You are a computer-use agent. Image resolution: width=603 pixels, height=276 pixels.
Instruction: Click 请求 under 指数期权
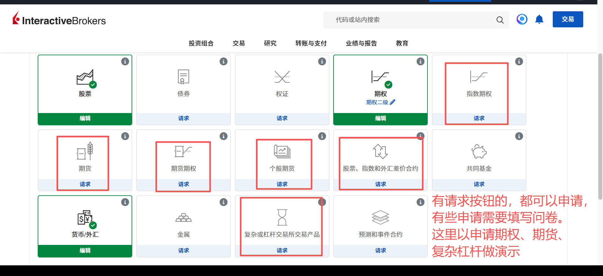click(x=479, y=118)
